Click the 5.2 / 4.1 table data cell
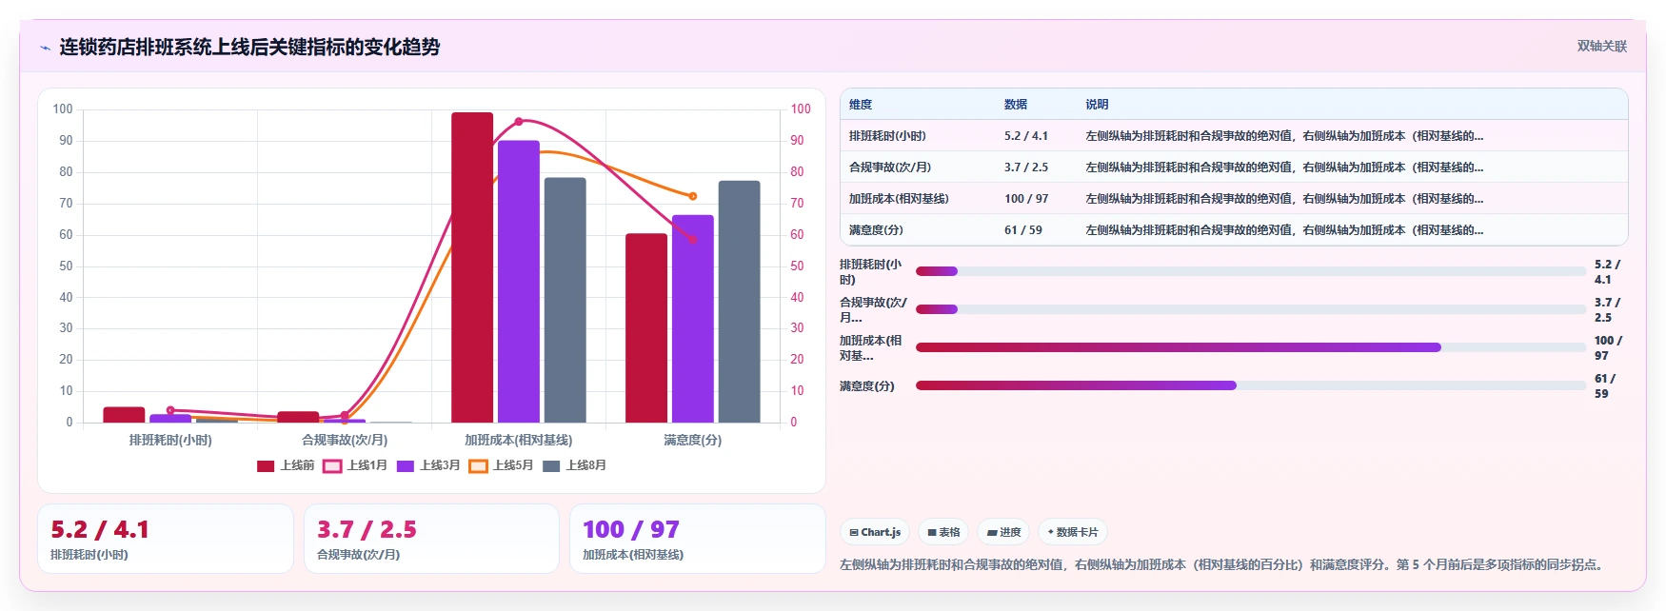1666x611 pixels. (x=1026, y=136)
